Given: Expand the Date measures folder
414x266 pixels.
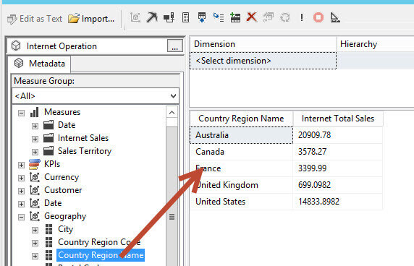Looking at the screenshot, I should (x=35, y=126).
